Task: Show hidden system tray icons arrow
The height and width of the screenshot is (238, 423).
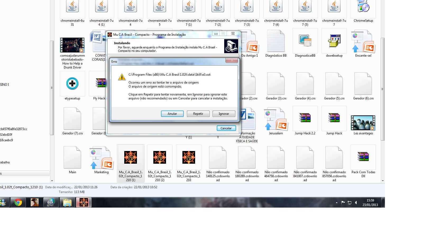Action: [x=337, y=203]
